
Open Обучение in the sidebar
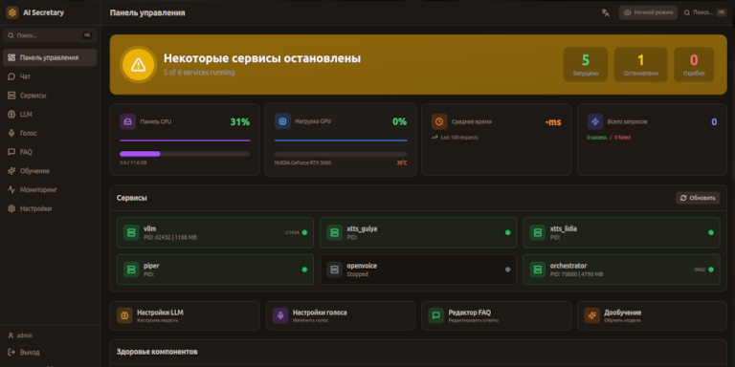[50, 171]
